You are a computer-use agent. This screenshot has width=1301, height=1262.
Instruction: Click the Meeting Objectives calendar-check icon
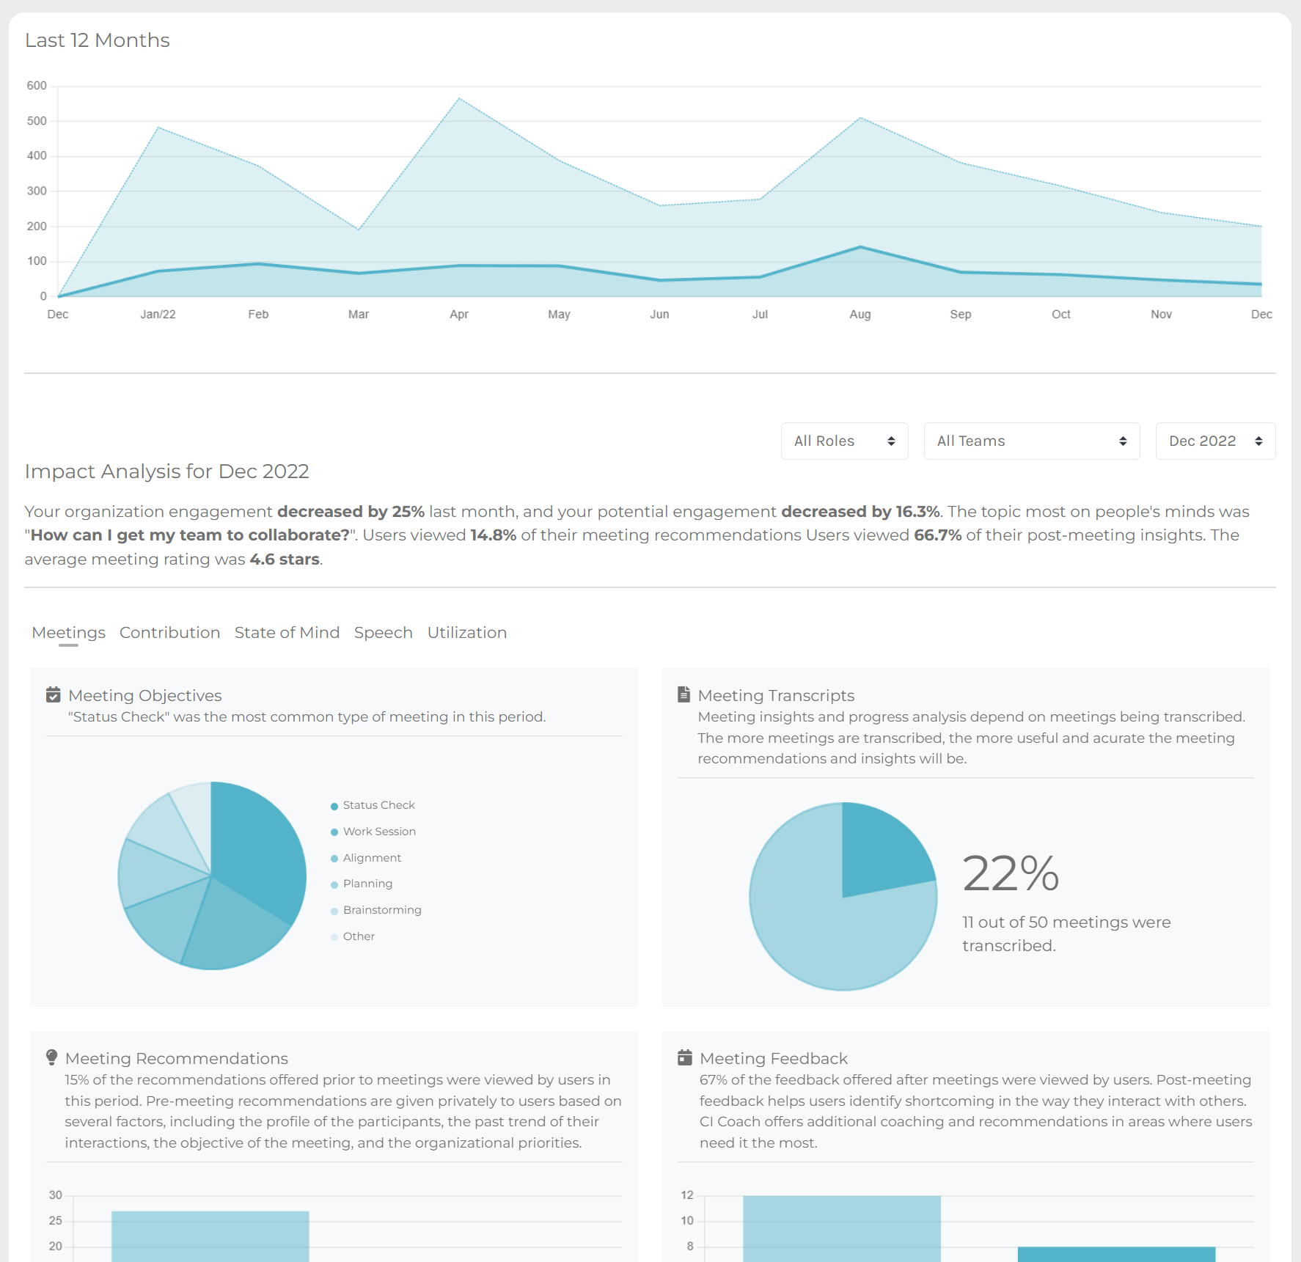53,694
